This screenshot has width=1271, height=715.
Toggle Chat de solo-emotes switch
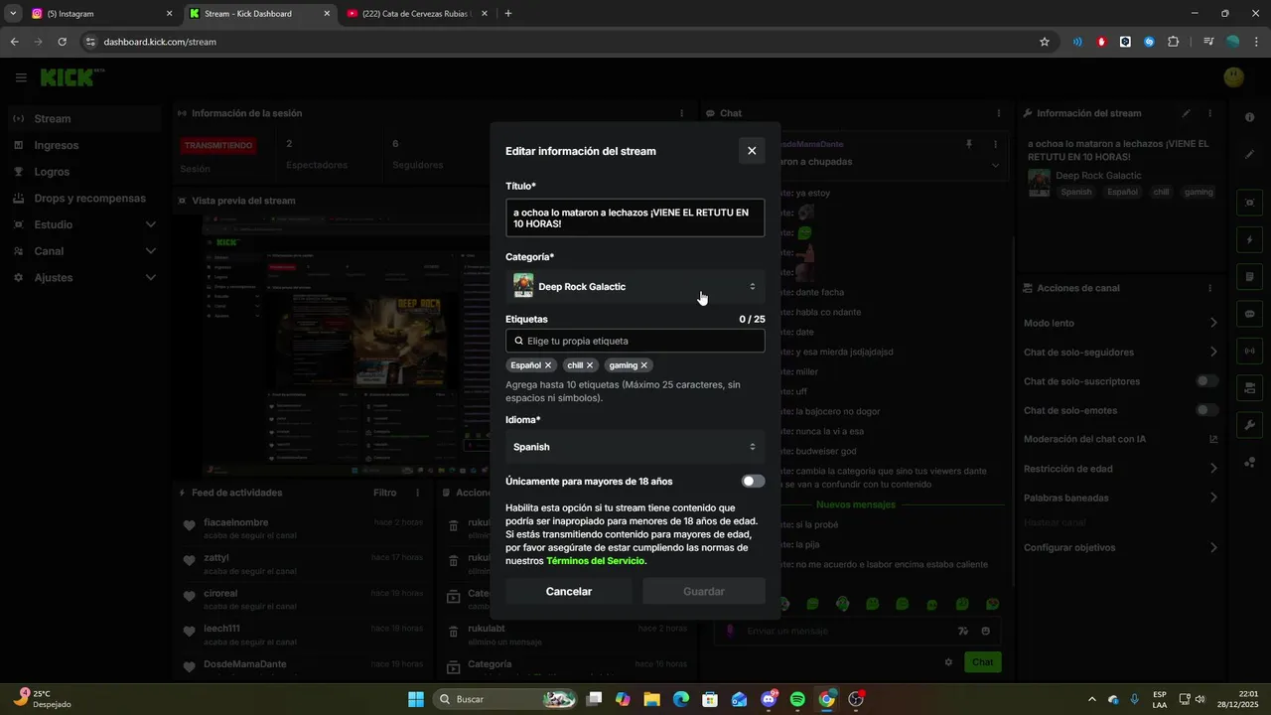1207,410
